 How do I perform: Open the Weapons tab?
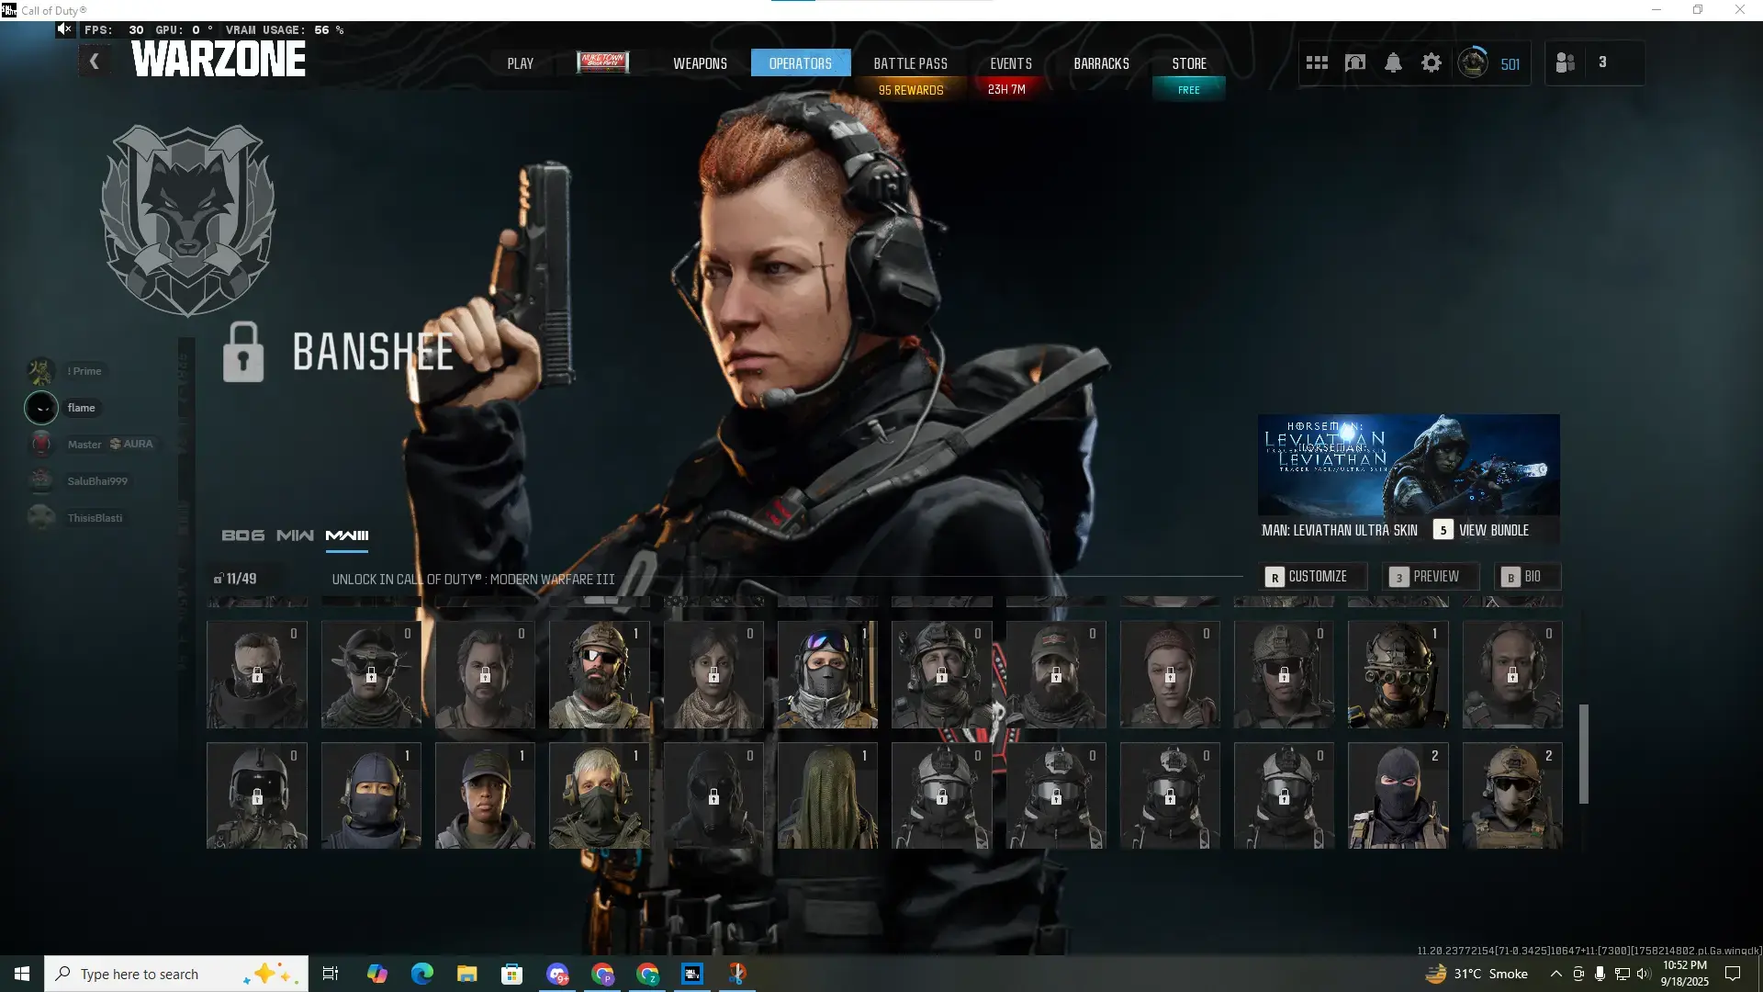point(700,63)
